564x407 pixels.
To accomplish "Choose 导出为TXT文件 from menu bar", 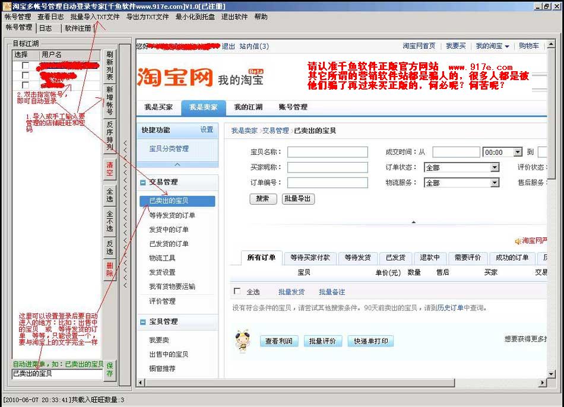I will click(147, 17).
